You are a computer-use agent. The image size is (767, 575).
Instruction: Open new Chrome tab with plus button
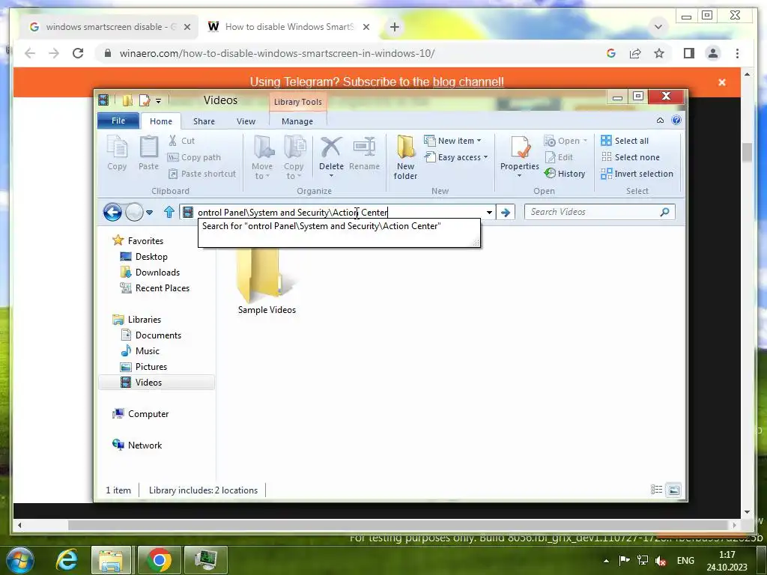point(395,27)
